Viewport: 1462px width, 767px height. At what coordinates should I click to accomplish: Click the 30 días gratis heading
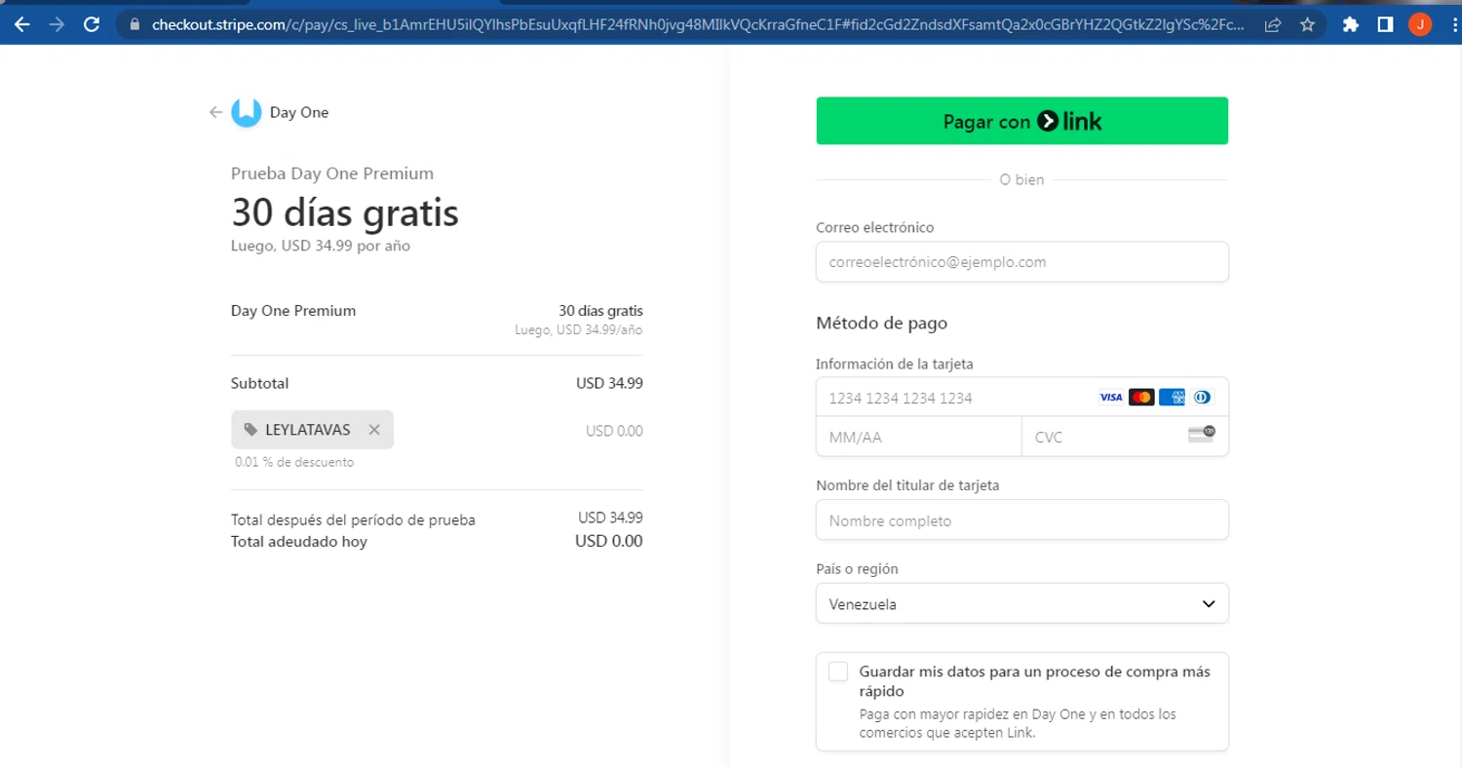click(345, 211)
